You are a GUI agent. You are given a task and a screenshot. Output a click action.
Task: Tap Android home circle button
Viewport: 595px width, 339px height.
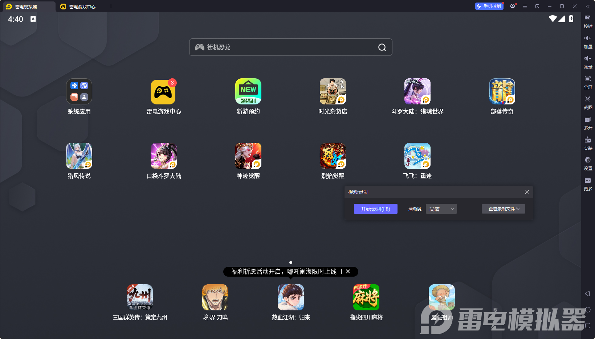(x=588, y=310)
